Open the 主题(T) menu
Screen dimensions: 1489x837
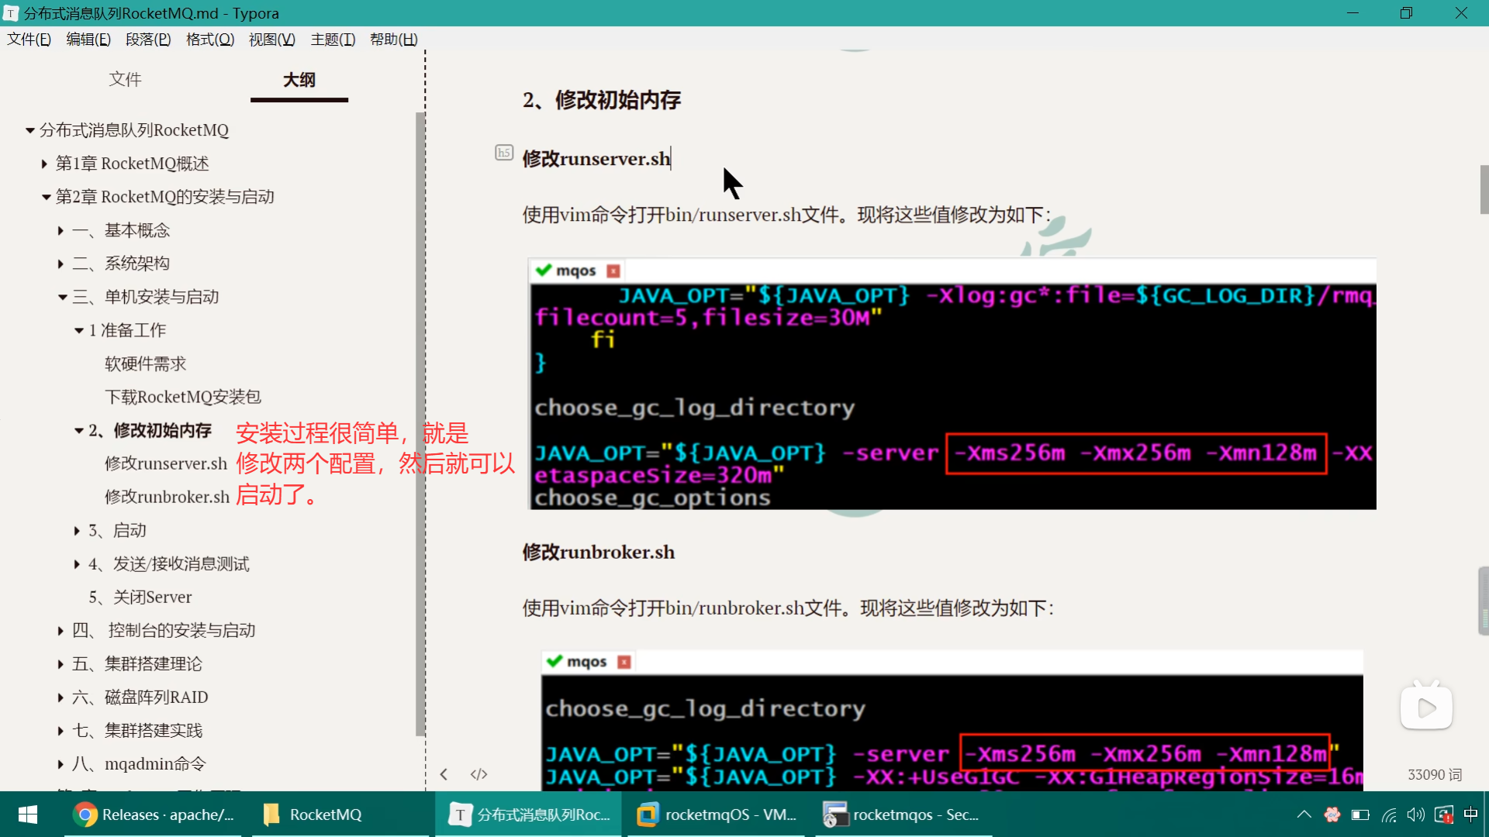(x=333, y=40)
